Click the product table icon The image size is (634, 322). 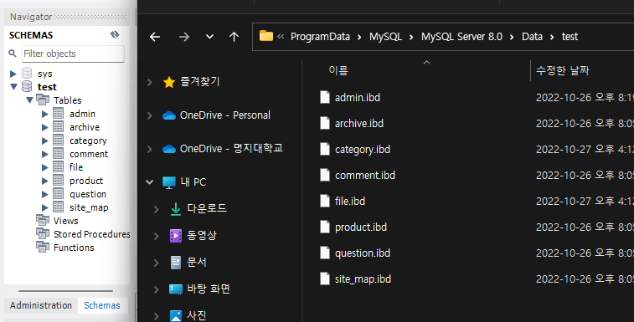click(x=59, y=180)
